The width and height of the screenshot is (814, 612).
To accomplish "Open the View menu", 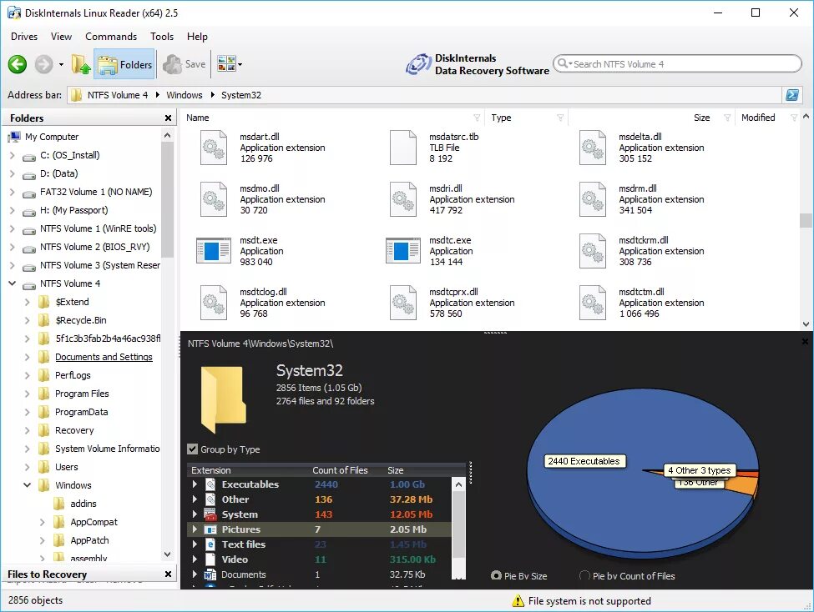I will (x=61, y=37).
